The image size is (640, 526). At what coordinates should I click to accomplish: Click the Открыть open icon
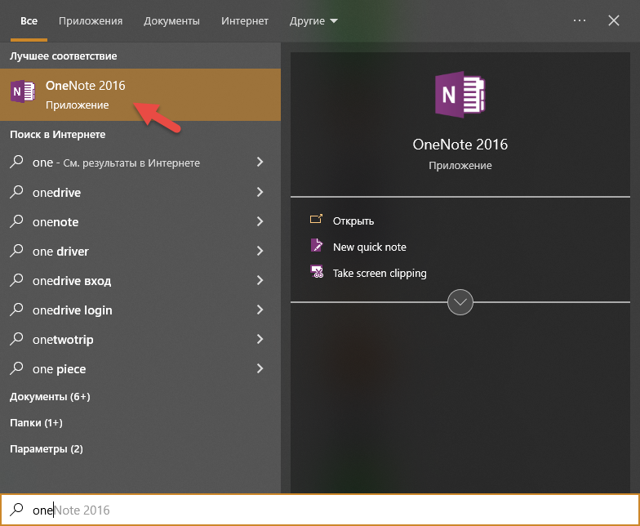click(x=316, y=219)
